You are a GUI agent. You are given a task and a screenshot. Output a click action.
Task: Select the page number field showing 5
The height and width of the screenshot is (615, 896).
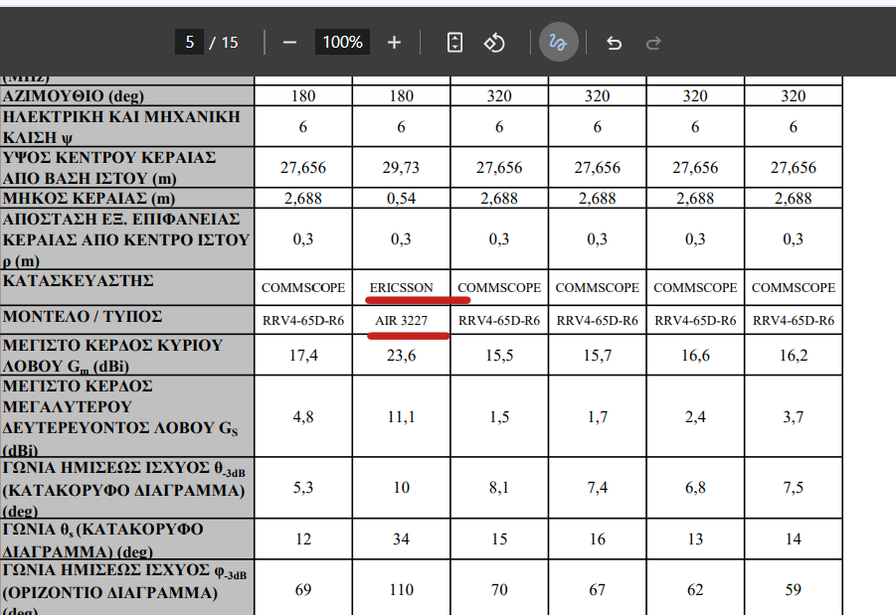pos(189,43)
